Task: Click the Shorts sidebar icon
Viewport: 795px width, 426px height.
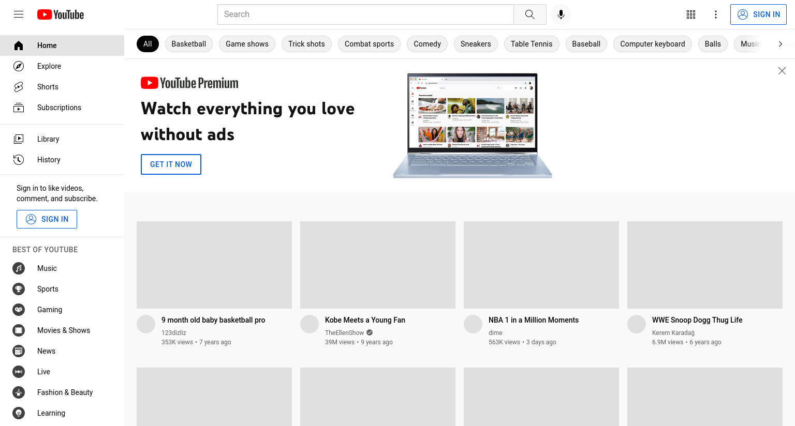Action: tap(19, 87)
